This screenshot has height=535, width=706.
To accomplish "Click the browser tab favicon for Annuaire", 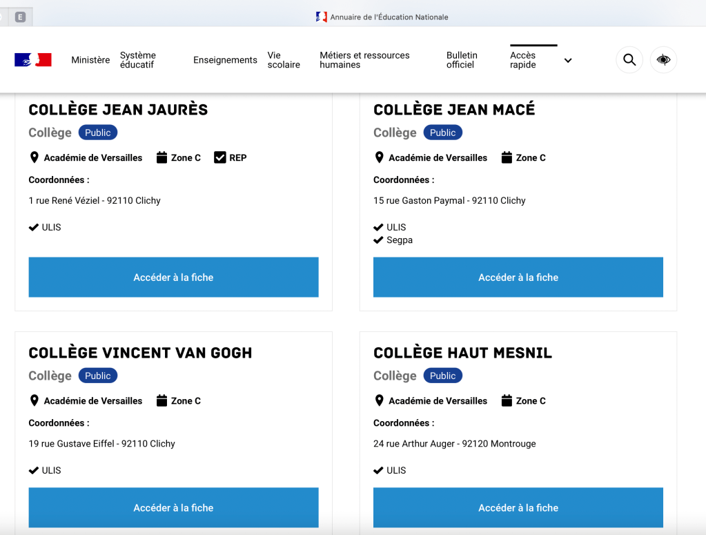I will click(322, 17).
